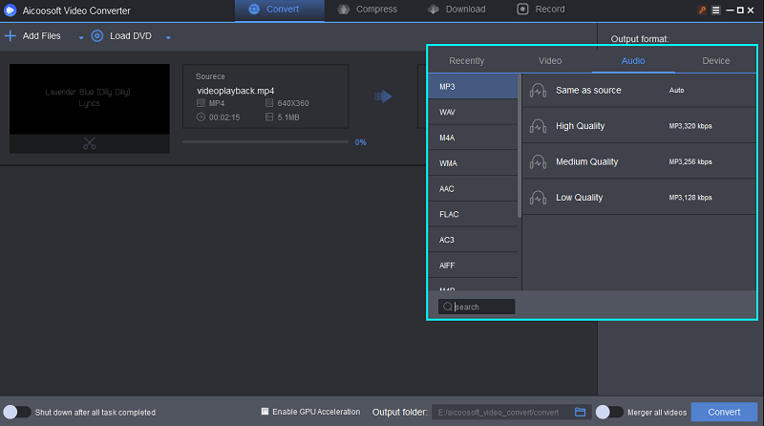Open the Compress tab
Viewport: 764px width, 426px height.
click(374, 10)
